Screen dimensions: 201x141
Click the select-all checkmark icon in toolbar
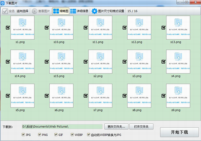(5, 11)
